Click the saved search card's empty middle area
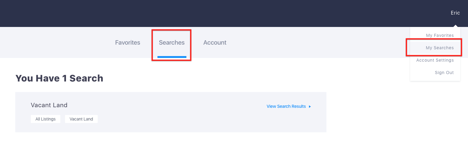 coord(180,119)
